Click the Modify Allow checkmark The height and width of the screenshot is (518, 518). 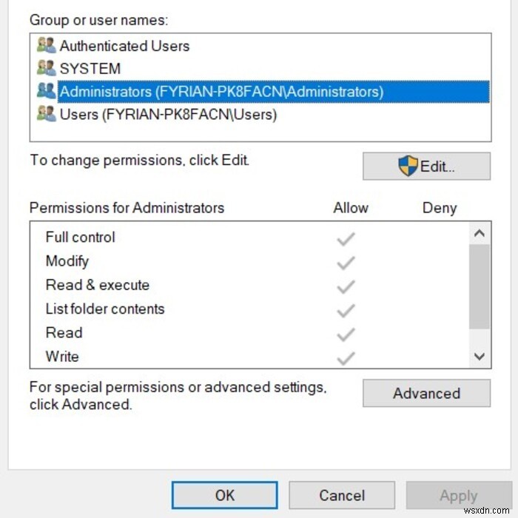coord(346,262)
